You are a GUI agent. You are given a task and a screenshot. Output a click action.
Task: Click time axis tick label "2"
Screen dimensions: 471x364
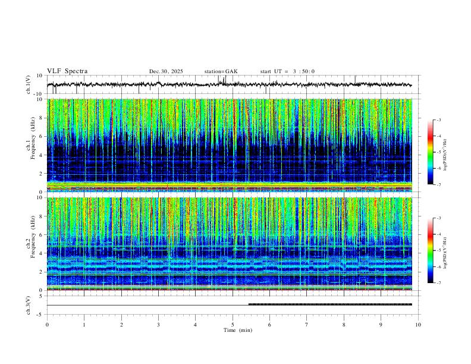click(x=121, y=325)
